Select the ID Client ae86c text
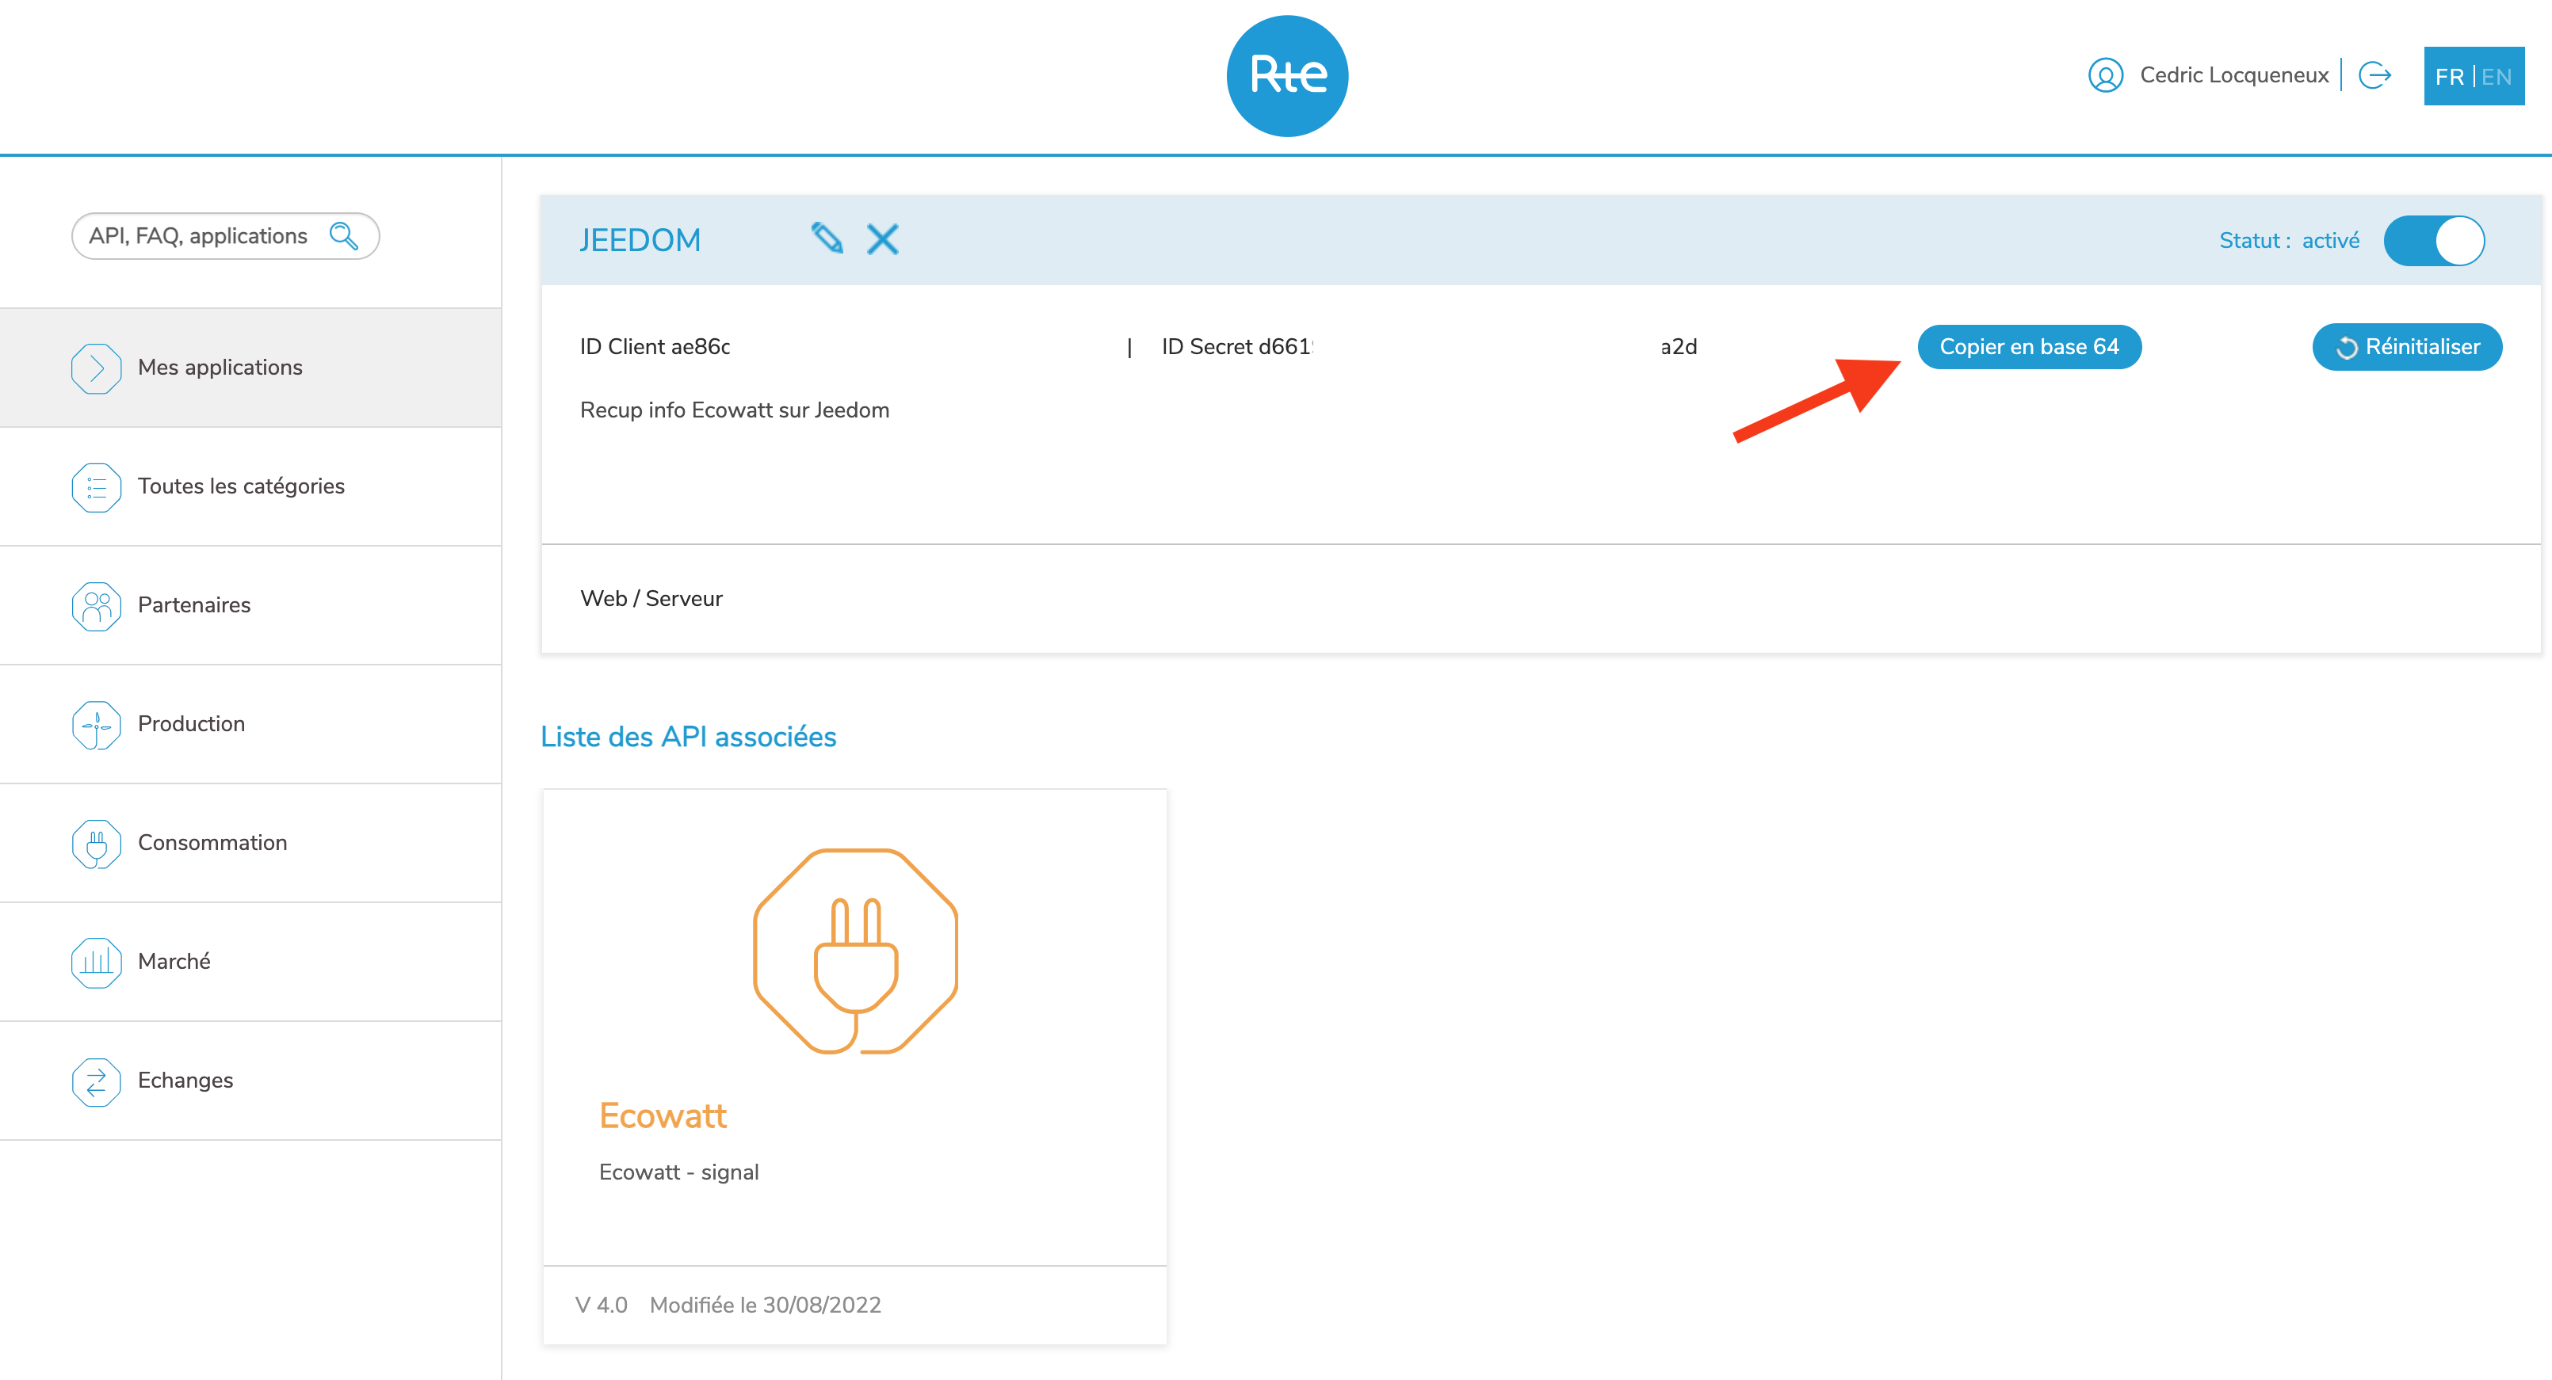 pos(655,346)
